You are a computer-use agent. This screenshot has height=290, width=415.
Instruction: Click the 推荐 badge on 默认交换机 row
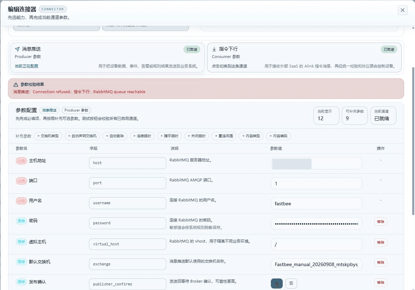pyautogui.click(x=21, y=262)
